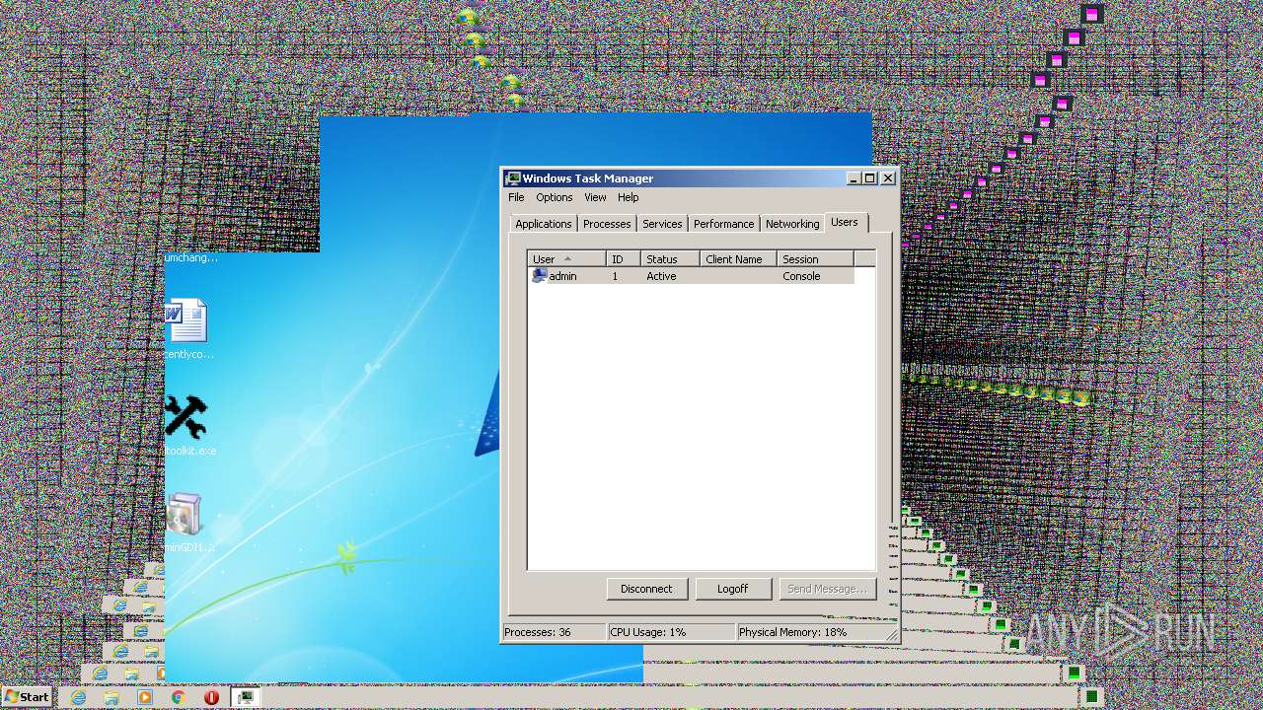Switch to the Performance tab

tap(723, 224)
